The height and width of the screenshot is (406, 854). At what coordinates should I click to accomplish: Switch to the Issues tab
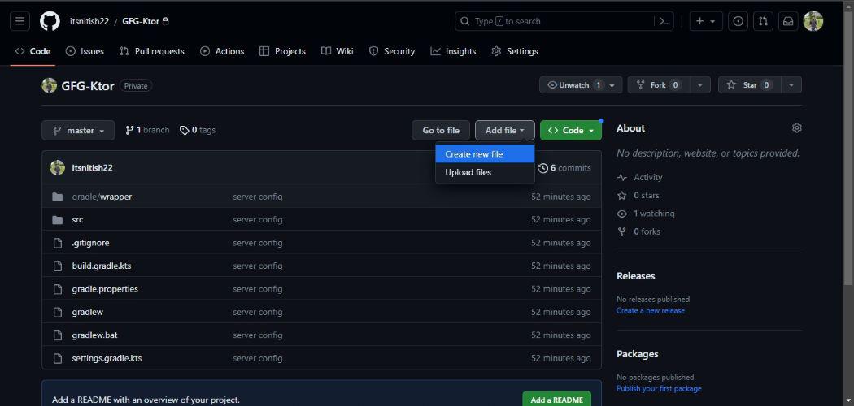click(x=85, y=51)
